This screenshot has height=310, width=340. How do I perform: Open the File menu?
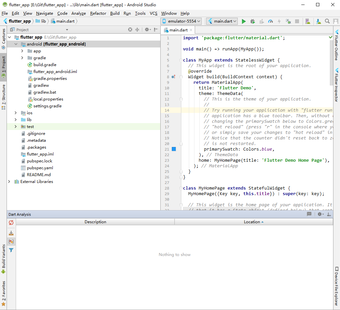(5, 13)
